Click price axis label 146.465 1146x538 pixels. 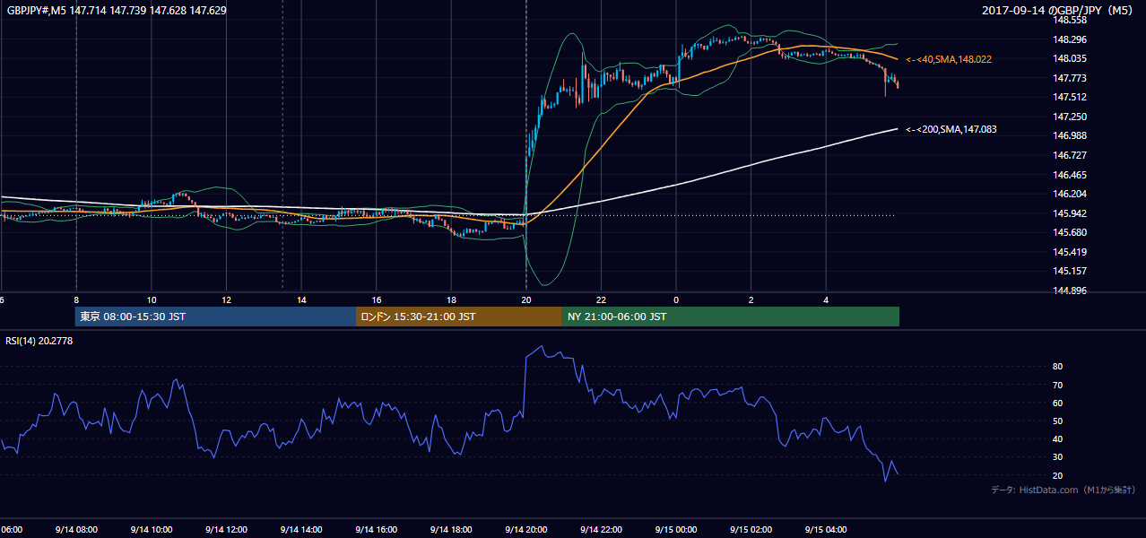point(1069,175)
